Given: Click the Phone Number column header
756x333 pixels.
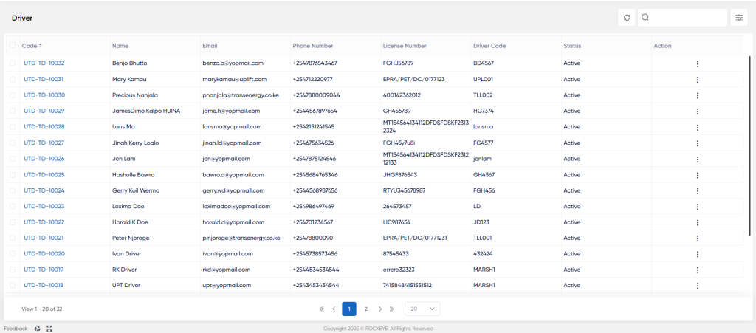Looking at the screenshot, I should (313, 46).
